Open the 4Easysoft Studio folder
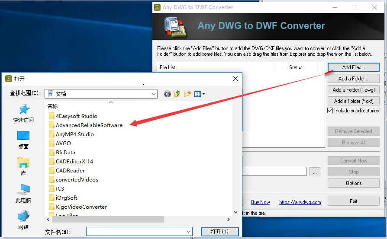 [x=73, y=116]
